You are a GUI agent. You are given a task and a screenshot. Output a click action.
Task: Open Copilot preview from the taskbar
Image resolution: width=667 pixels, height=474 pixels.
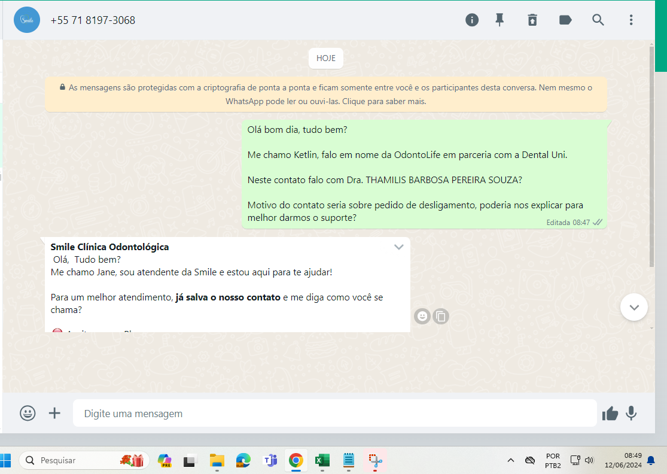coord(165,460)
